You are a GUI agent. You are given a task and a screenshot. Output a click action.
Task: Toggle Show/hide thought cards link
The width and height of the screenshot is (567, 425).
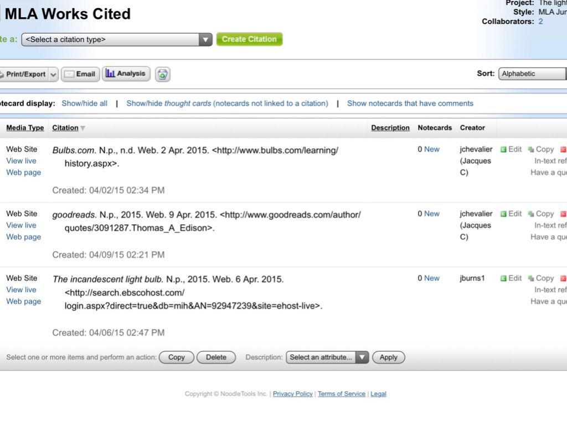227,103
